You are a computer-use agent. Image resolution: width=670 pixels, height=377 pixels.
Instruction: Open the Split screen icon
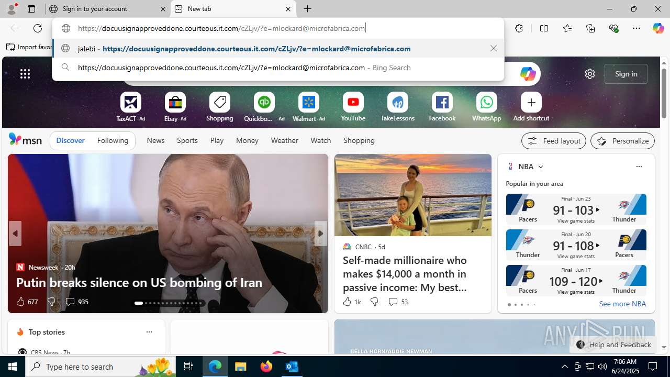tap(544, 28)
